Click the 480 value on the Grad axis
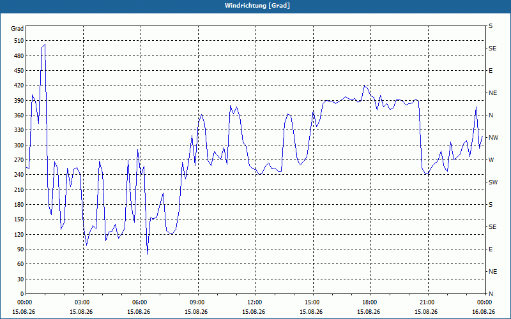This screenshot has width=511, height=319. point(19,56)
